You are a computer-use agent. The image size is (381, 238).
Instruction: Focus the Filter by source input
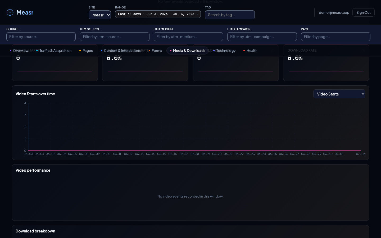tap(41, 37)
